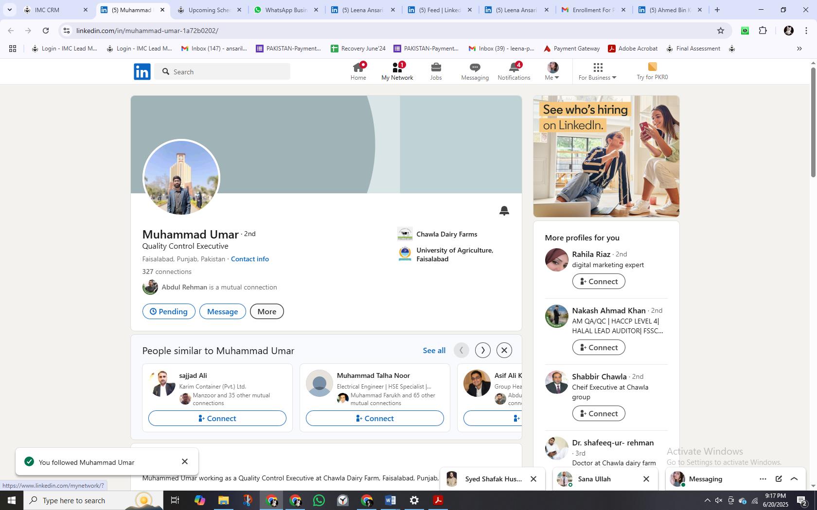The height and width of the screenshot is (510, 817).
Task: Reload the page
Action: pyautogui.click(x=46, y=31)
